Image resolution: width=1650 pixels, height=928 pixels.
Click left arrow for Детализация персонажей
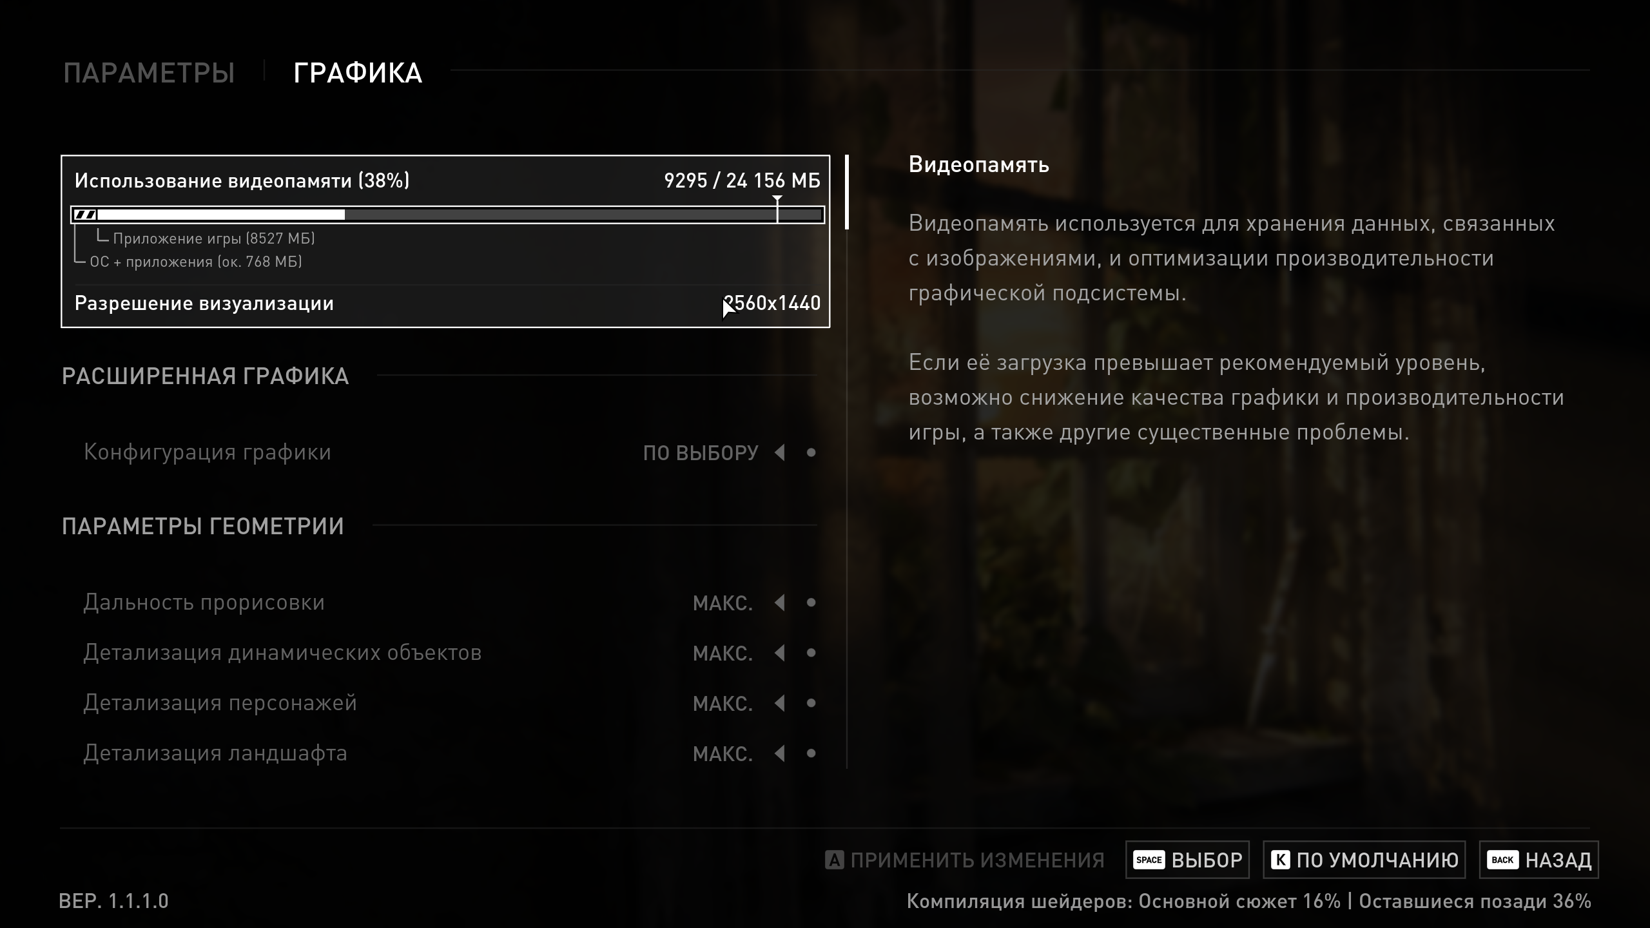[780, 703]
